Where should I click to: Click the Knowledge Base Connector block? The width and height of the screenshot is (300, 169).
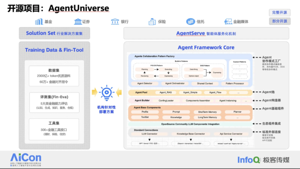188,134
